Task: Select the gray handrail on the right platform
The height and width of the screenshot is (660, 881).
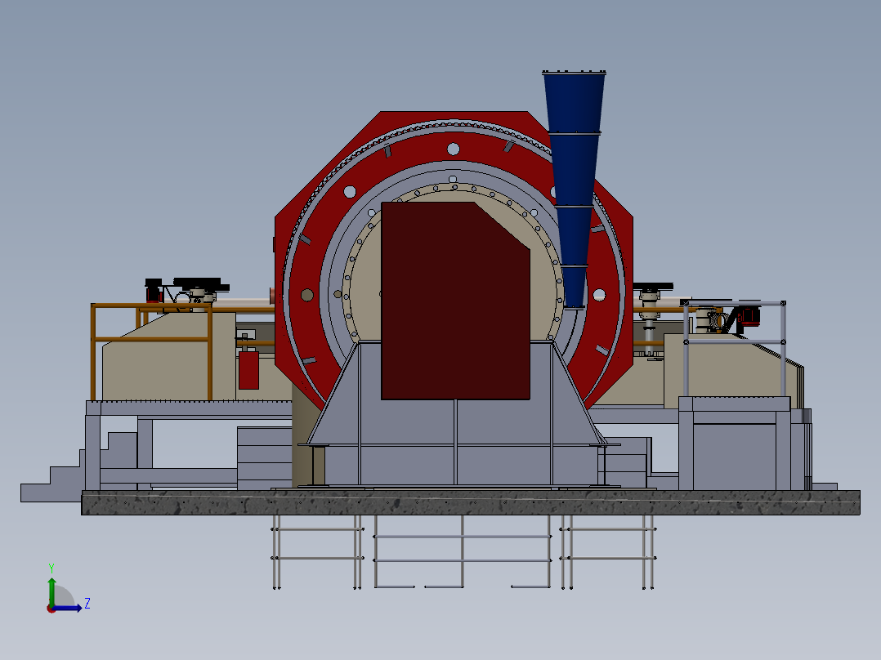Action: coord(735,341)
